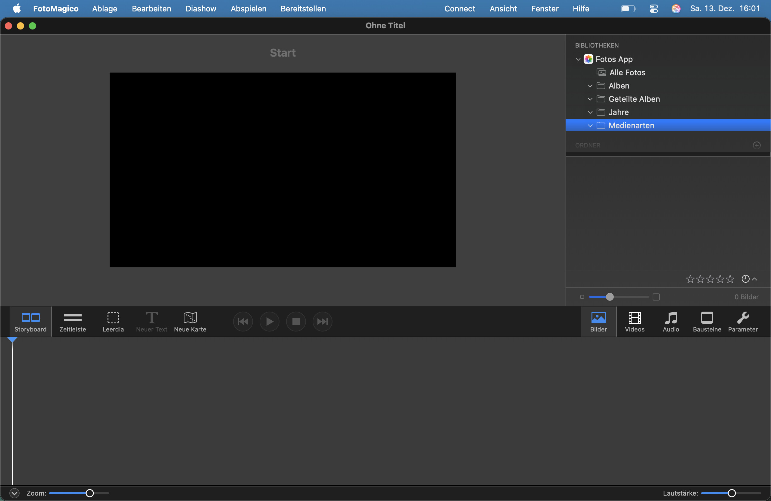Open the Parameter options panel
This screenshot has width=771, height=501.
pyautogui.click(x=743, y=322)
